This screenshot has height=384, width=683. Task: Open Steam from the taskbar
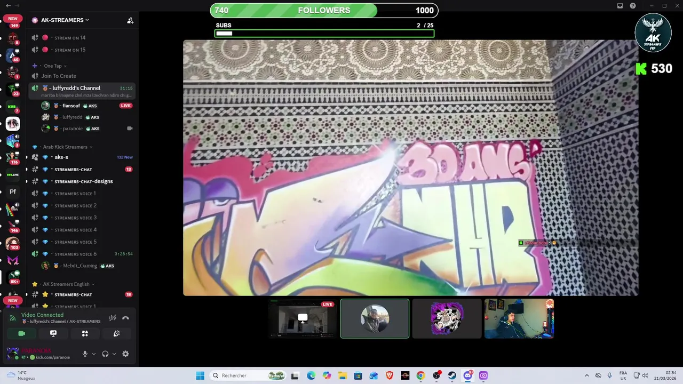[x=452, y=375]
